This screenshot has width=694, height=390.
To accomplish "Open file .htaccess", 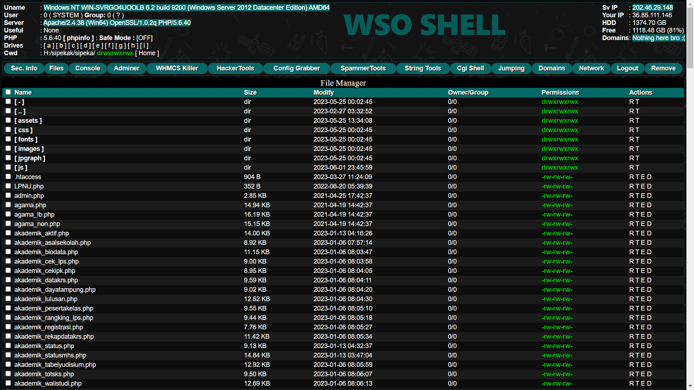I will tap(28, 177).
